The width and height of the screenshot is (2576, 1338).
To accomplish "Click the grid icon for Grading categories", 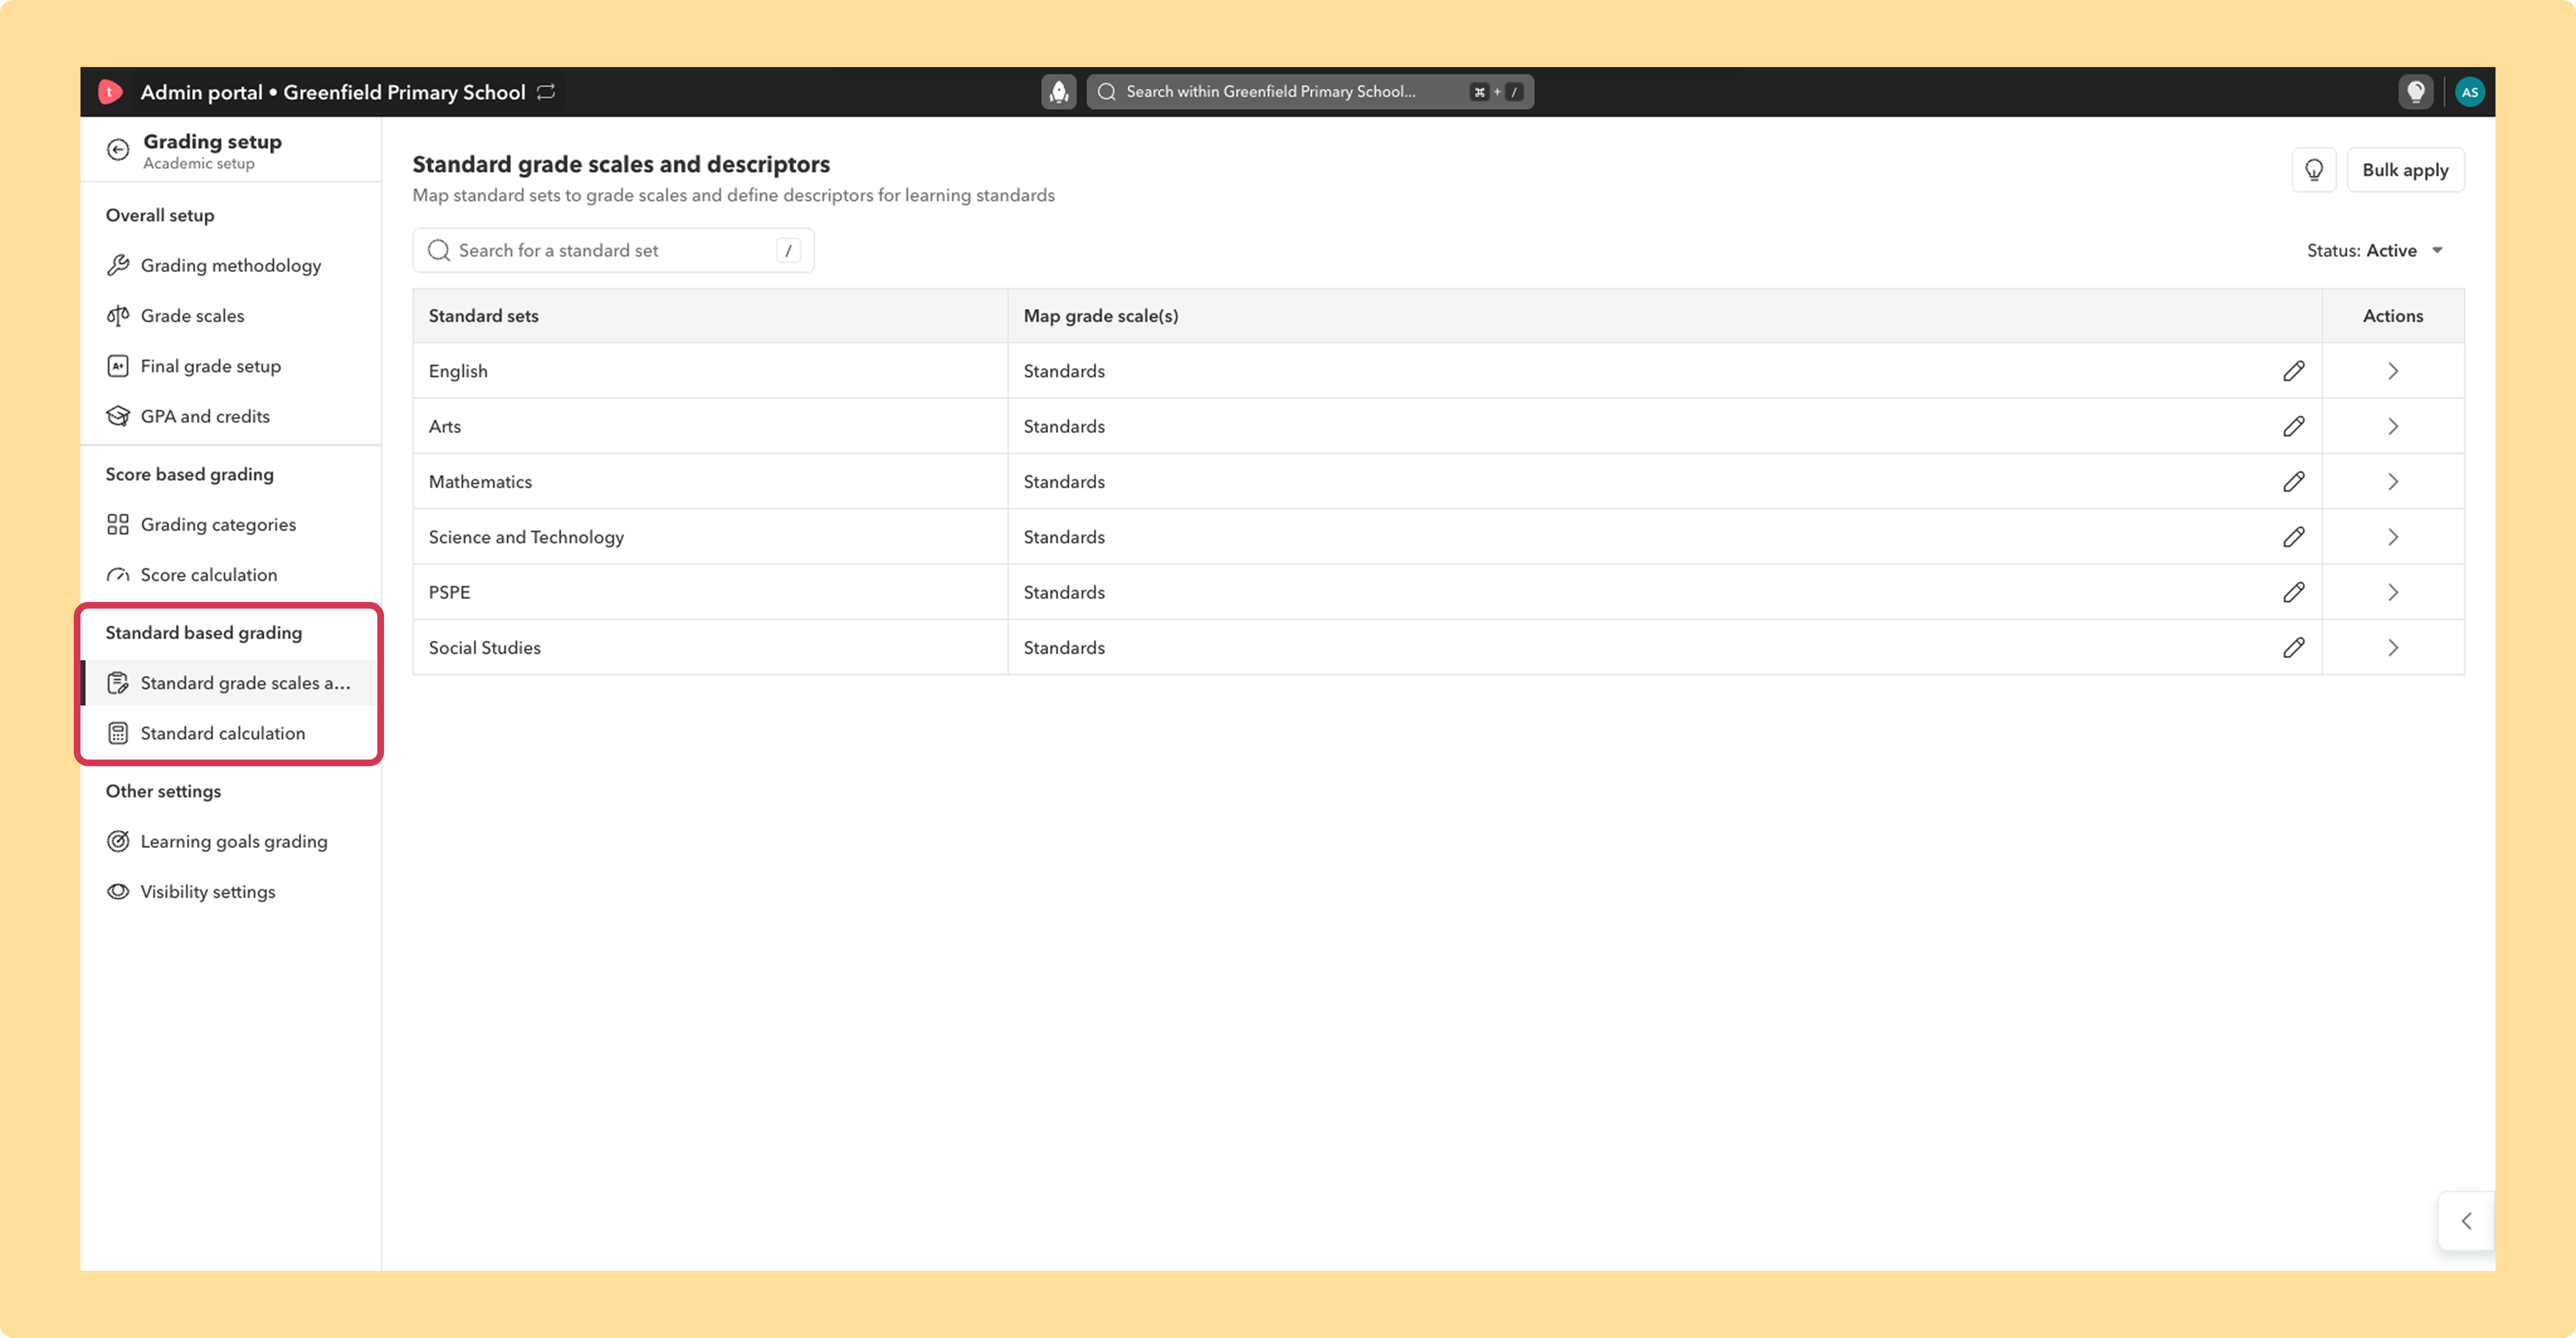I will (118, 525).
